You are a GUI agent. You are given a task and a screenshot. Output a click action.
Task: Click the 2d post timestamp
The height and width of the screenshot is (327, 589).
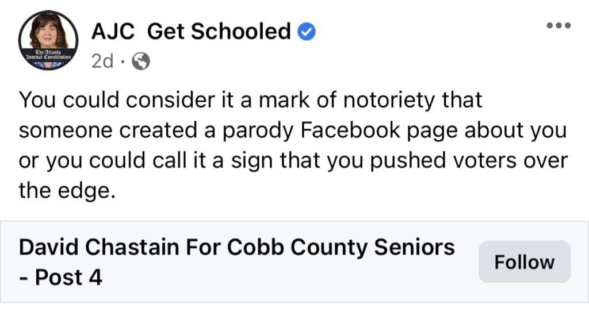(x=102, y=61)
